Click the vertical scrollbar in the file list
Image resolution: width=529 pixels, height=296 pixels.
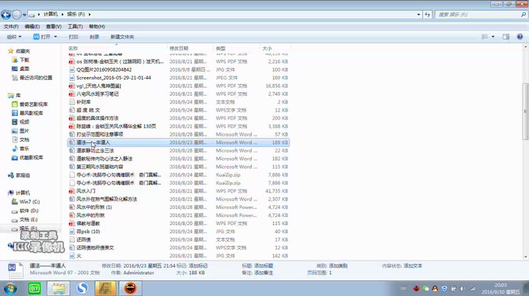525,111
